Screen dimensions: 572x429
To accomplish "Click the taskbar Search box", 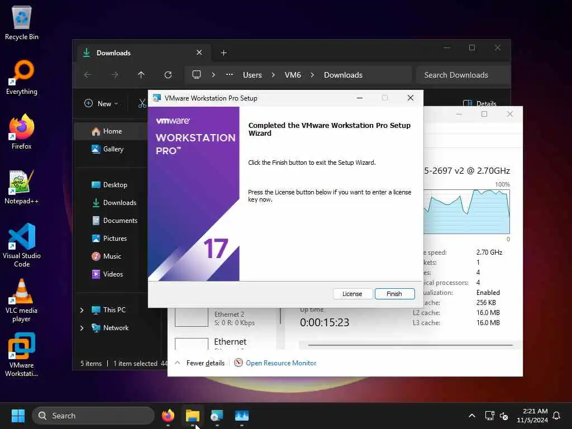I will 93,416.
